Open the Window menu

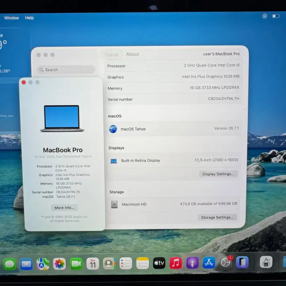click(11, 18)
